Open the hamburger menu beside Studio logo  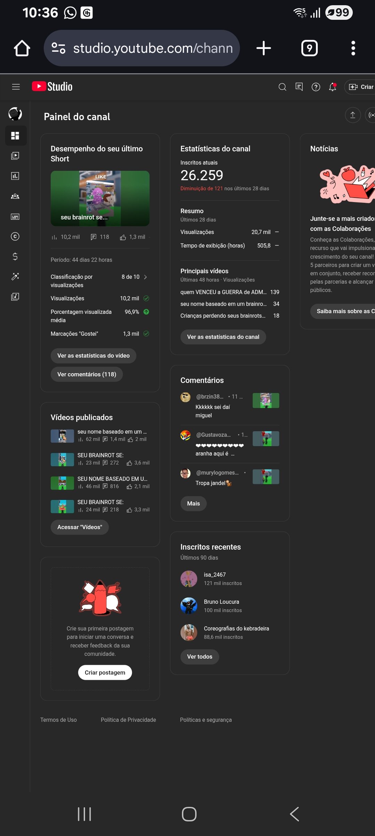pyautogui.click(x=16, y=87)
